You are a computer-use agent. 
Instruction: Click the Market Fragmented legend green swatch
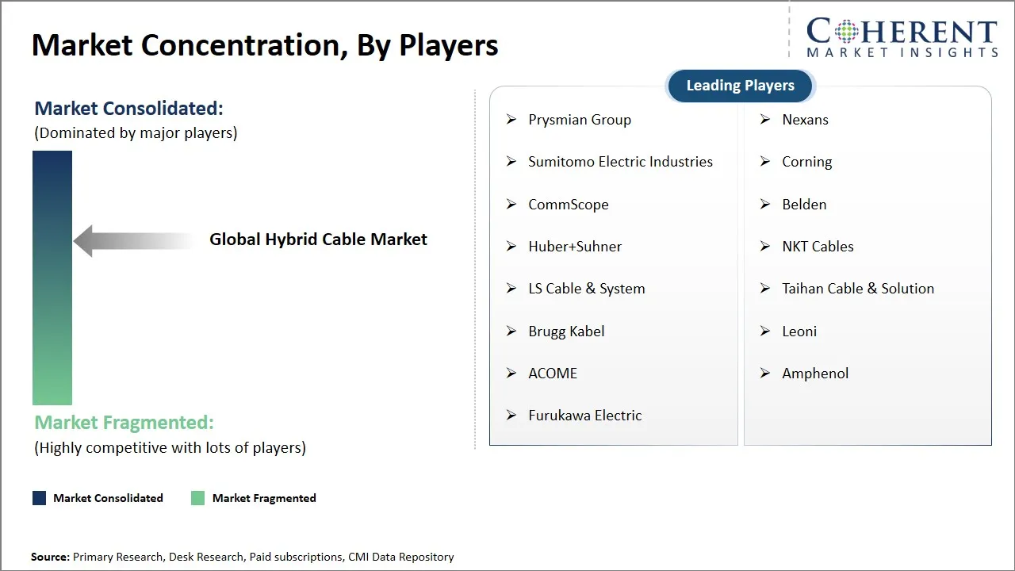coord(198,498)
